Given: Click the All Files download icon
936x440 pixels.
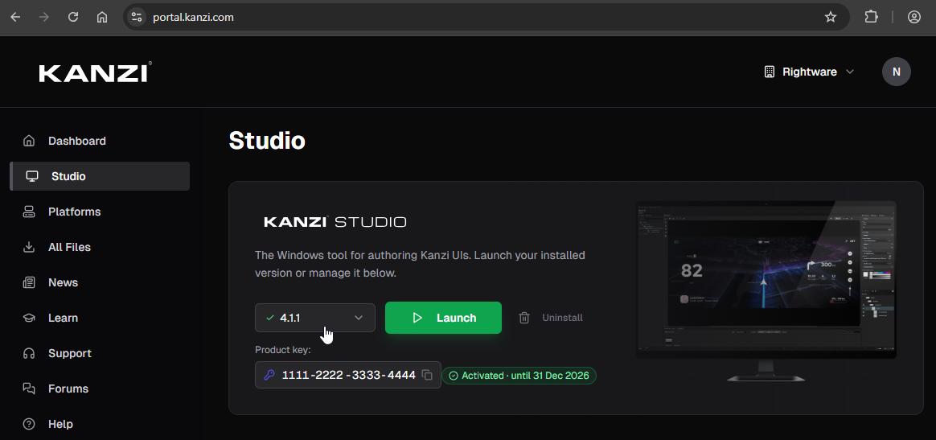Looking at the screenshot, I should pyautogui.click(x=29, y=247).
